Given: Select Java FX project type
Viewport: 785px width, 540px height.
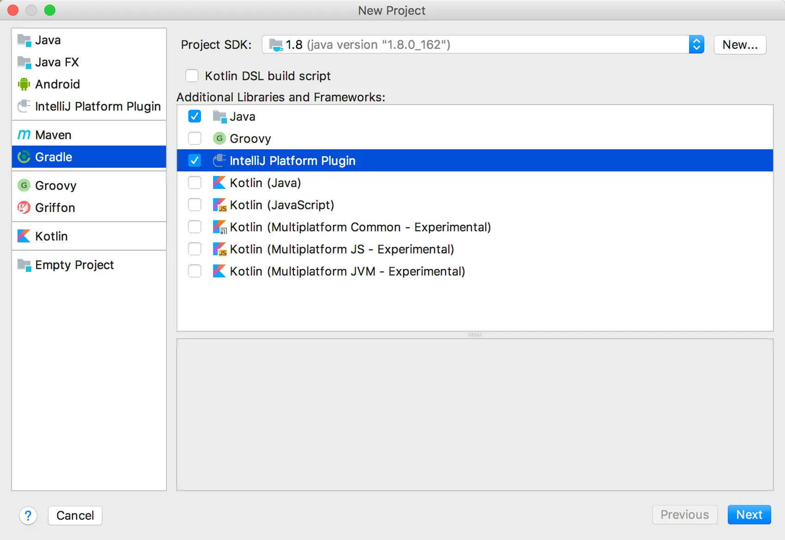Looking at the screenshot, I should [x=89, y=62].
